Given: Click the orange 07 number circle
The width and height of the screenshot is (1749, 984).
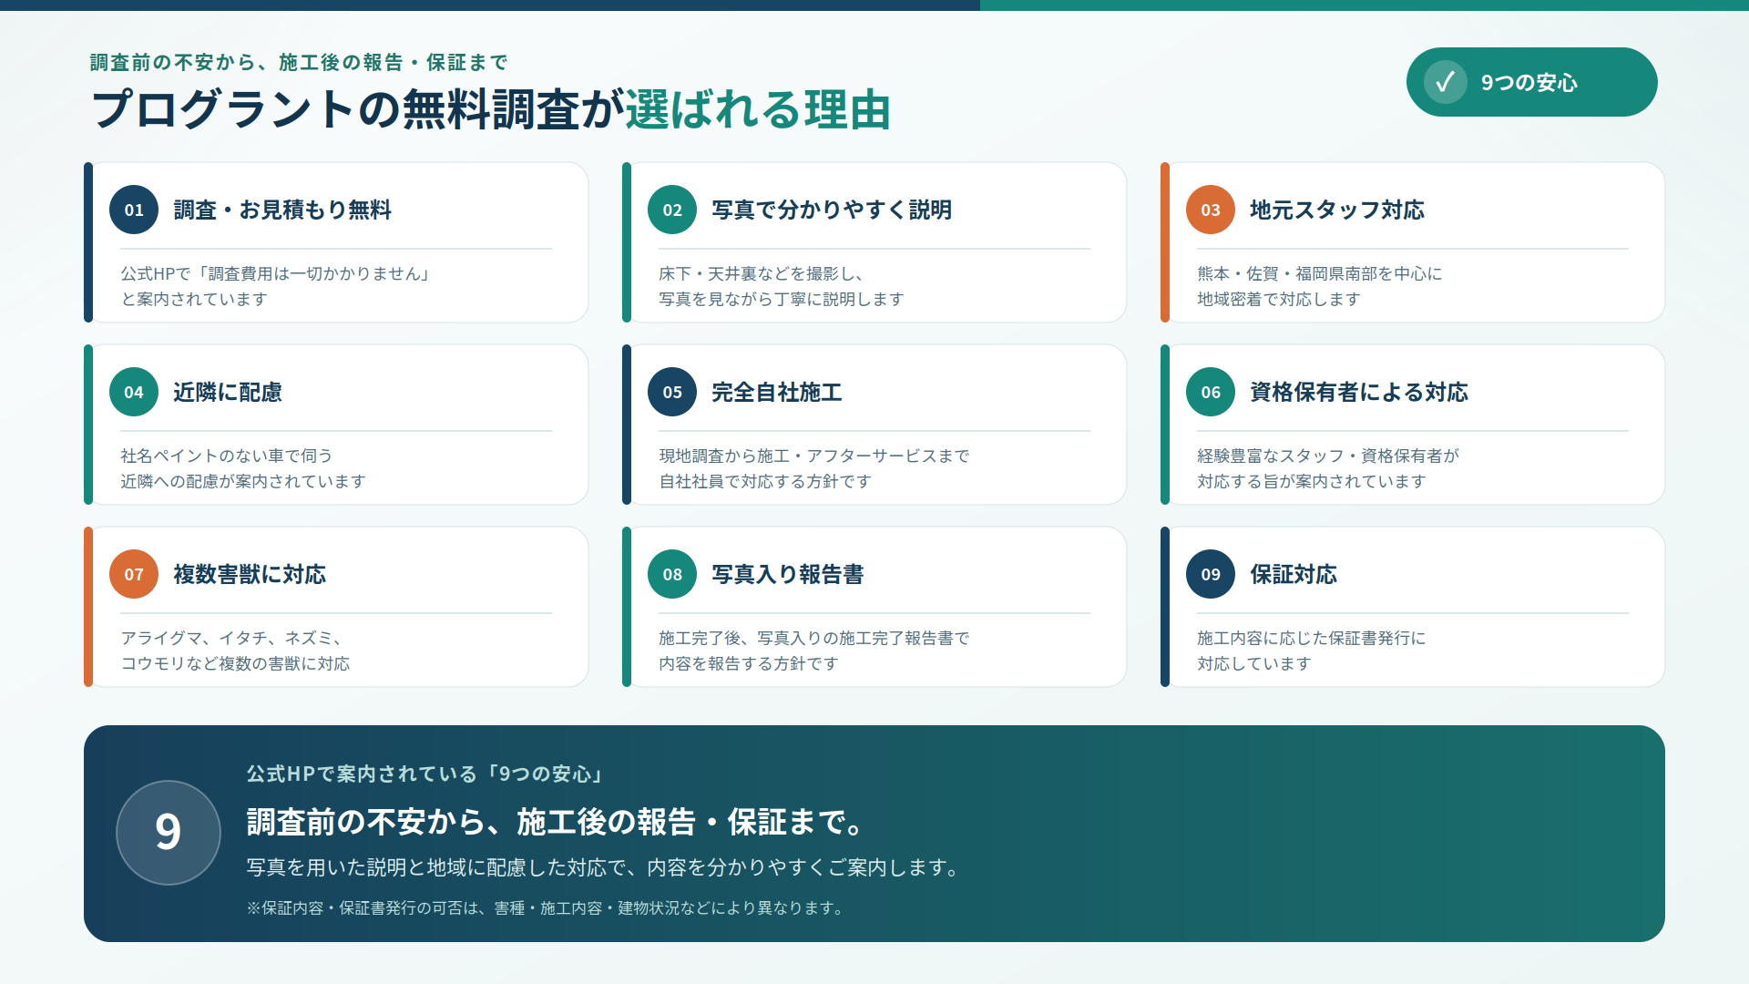Looking at the screenshot, I should [134, 574].
